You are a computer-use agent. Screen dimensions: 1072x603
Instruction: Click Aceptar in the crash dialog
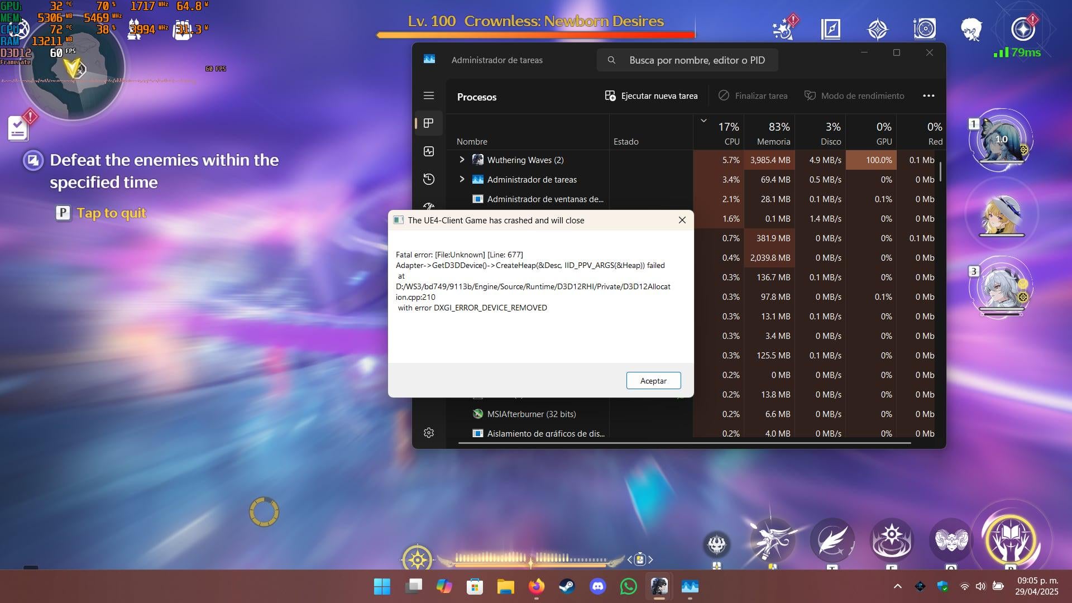[653, 381]
